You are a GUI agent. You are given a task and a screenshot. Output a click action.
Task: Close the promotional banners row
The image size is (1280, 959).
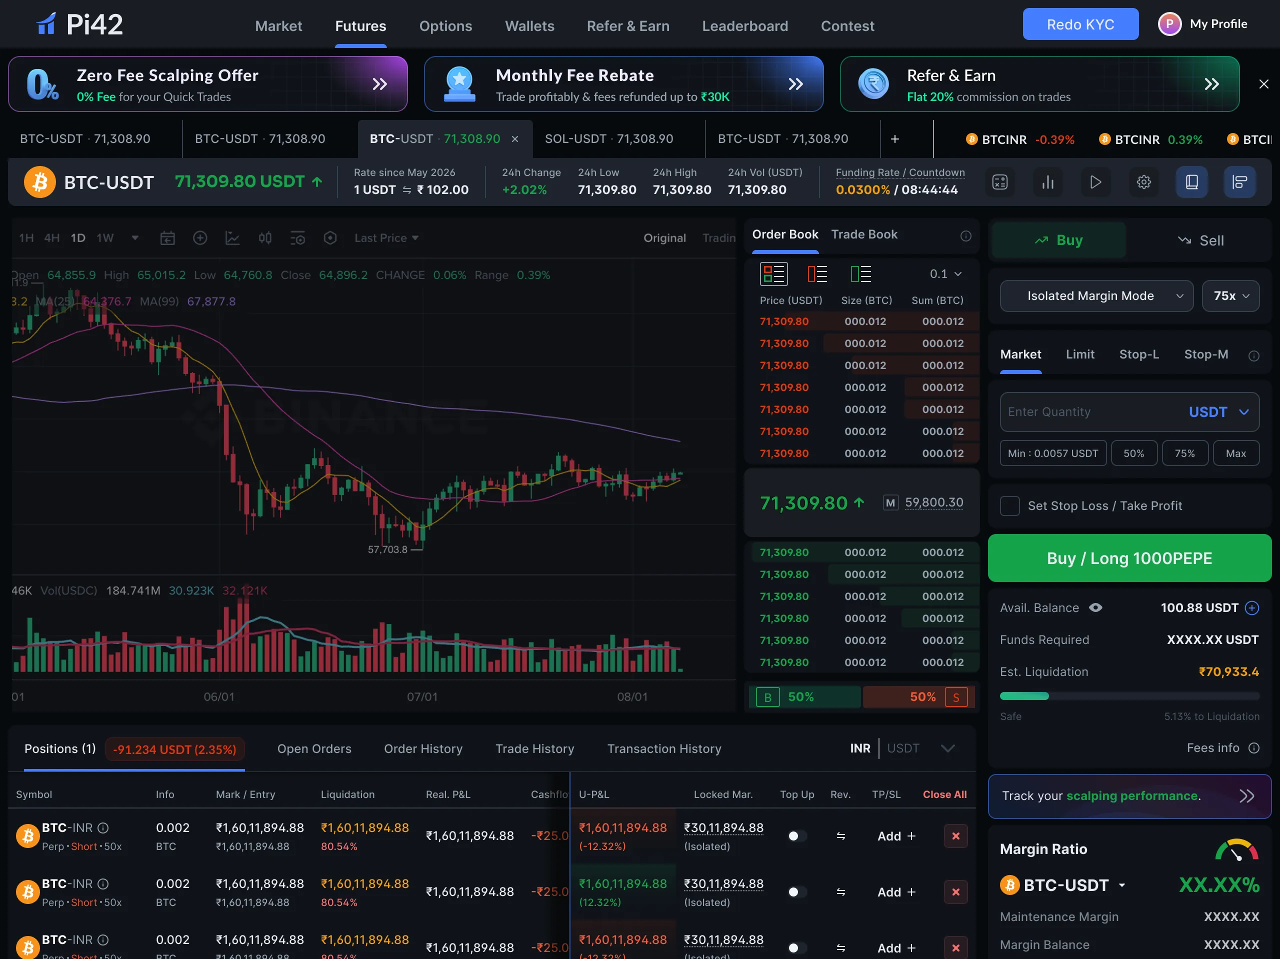tap(1263, 84)
